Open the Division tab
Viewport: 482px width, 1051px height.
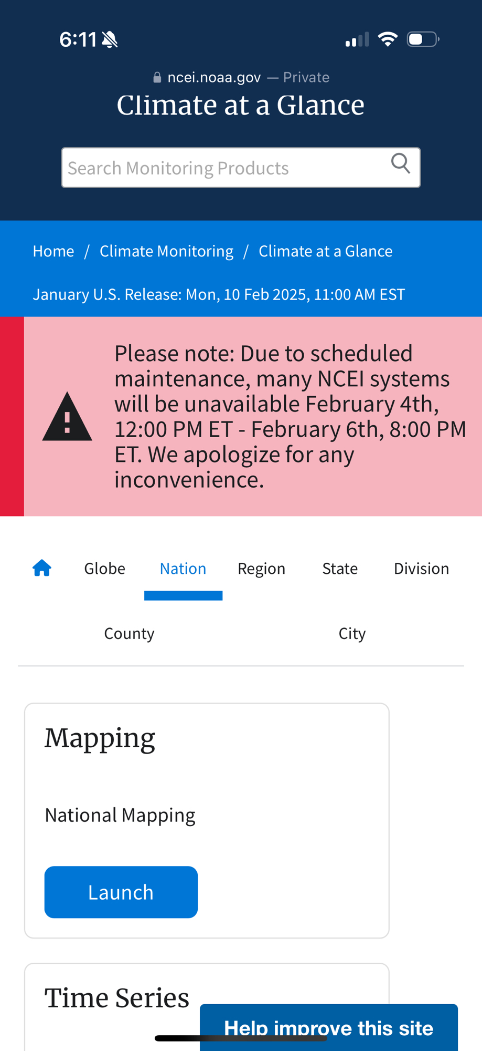[421, 569]
